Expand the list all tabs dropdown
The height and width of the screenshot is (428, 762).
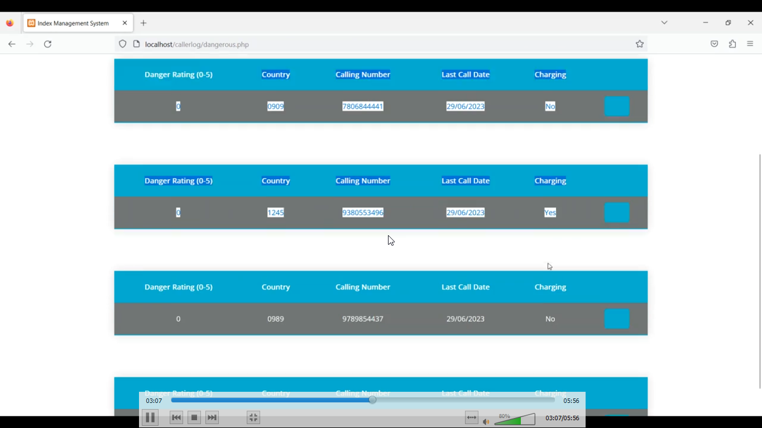[x=664, y=23]
